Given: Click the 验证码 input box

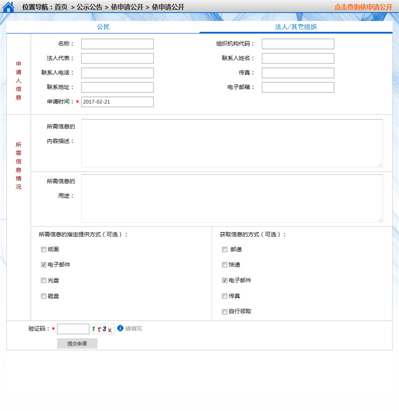Looking at the screenshot, I should (73, 329).
